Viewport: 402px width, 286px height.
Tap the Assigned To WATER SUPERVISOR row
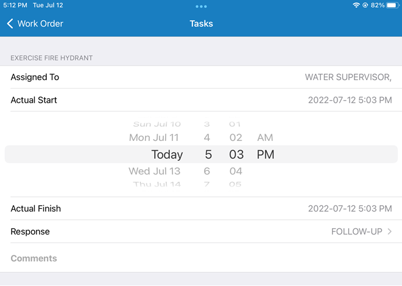coord(201,77)
